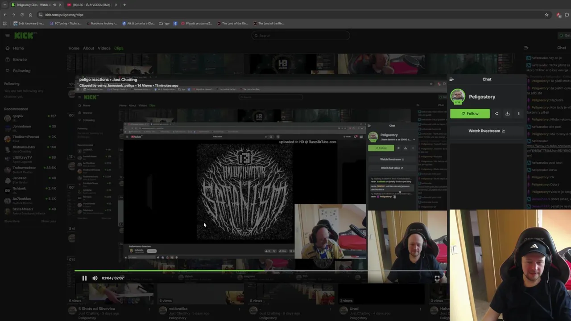Switch to channel About tab
Screen dimensions: 571x321
click(88, 48)
